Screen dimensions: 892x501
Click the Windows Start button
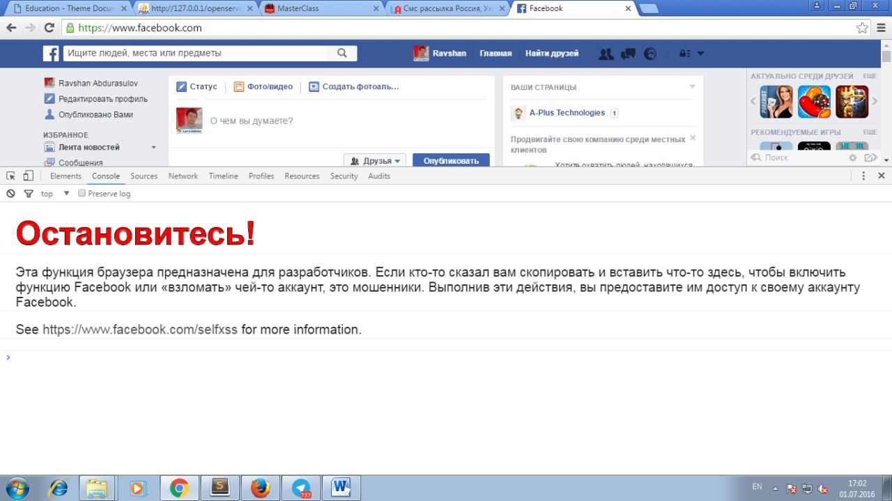16,488
